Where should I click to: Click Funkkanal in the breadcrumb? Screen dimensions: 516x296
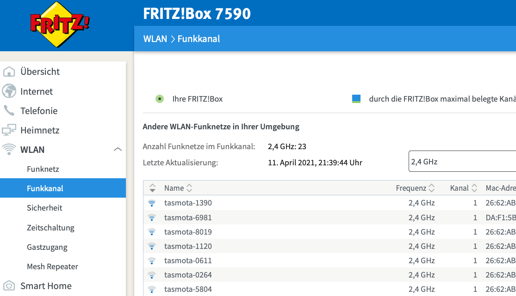pyautogui.click(x=199, y=39)
